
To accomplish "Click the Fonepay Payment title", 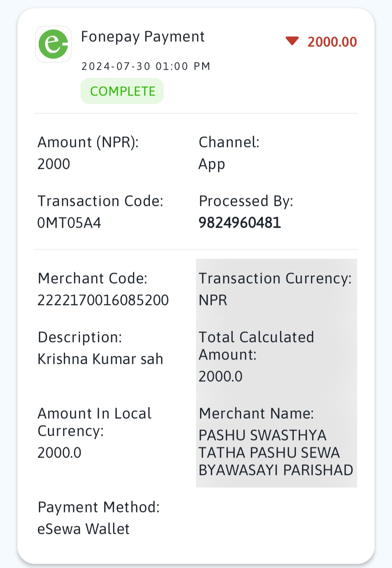I will (x=143, y=37).
